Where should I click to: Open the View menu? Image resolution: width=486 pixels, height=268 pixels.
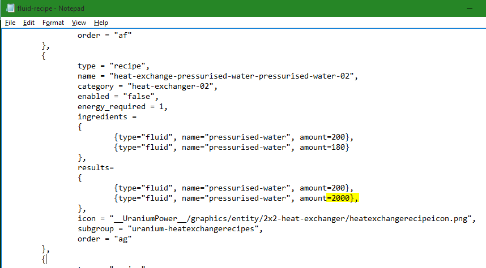[79, 23]
